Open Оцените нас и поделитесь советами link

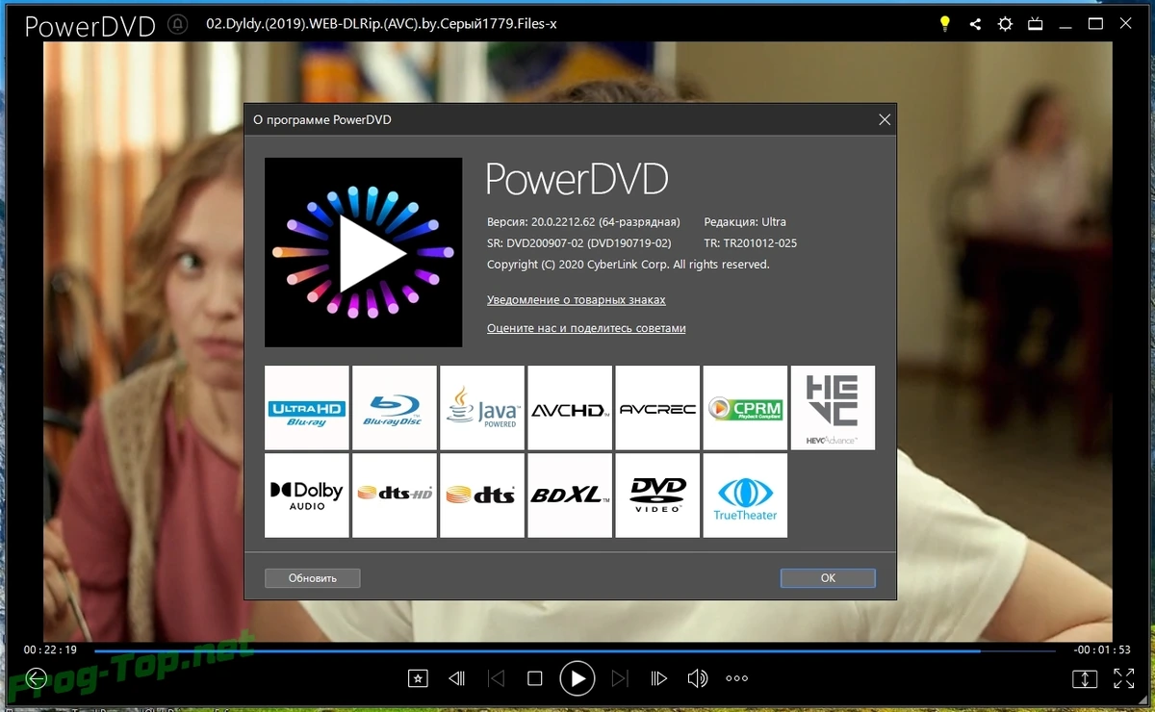coord(586,328)
